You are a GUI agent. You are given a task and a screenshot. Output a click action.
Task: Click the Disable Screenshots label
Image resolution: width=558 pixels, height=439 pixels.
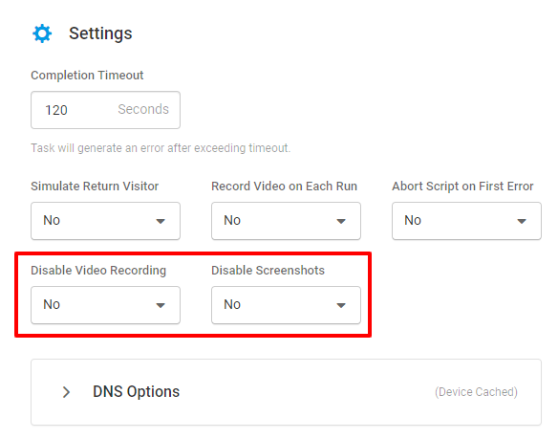point(268,270)
